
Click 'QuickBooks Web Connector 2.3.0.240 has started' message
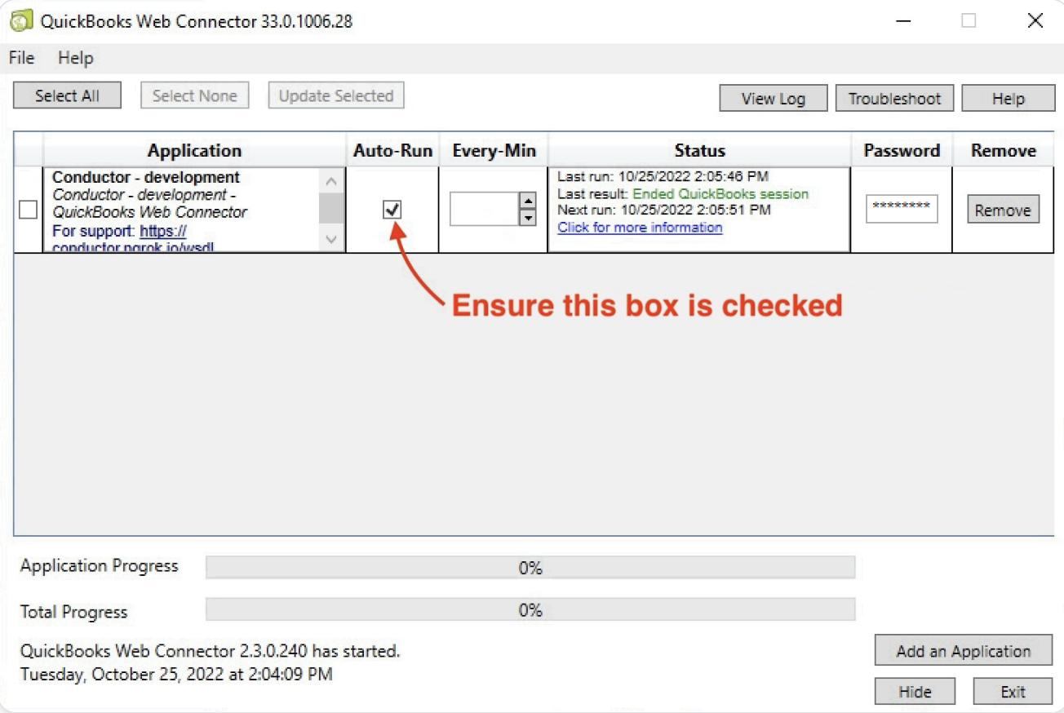point(211,652)
